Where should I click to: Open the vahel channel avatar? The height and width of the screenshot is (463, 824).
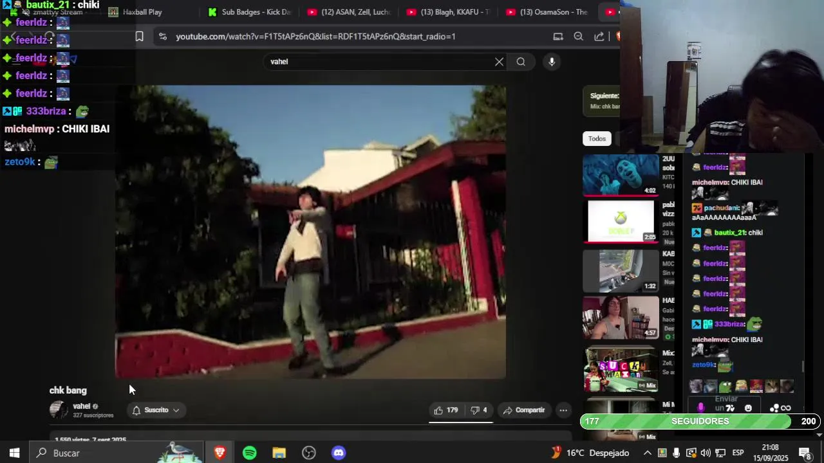[x=59, y=410]
